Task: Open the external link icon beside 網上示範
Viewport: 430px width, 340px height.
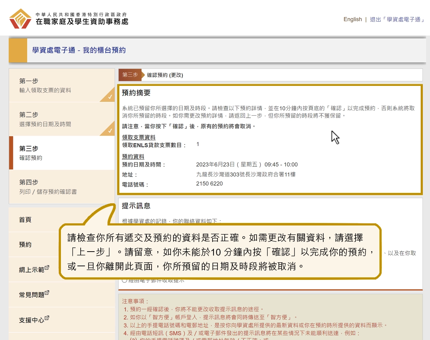Action: pyautogui.click(x=47, y=268)
